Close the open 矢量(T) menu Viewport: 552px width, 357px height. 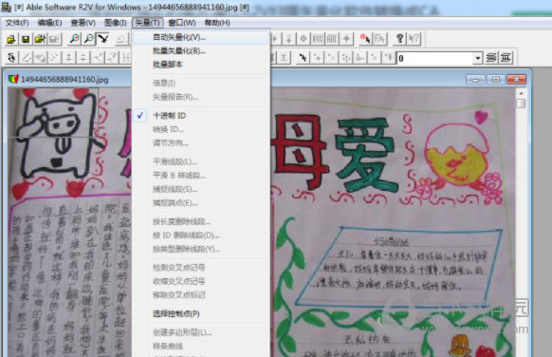(148, 23)
